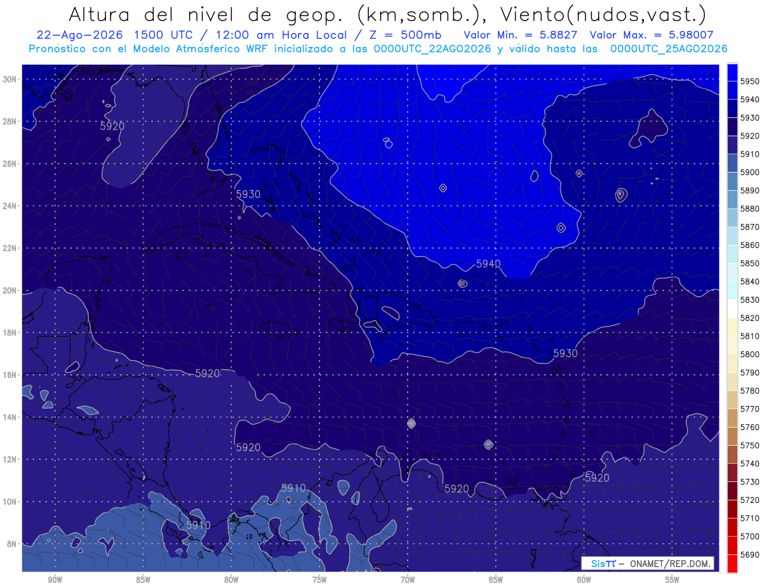Click the 5690 colorbar label
The image size is (762, 588).
click(x=749, y=555)
